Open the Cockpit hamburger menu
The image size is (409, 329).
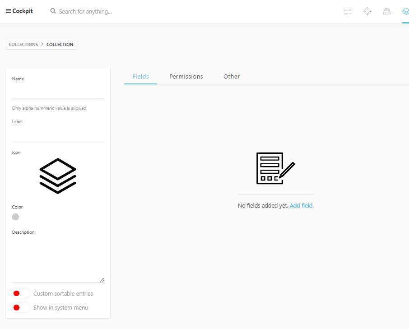pos(8,11)
